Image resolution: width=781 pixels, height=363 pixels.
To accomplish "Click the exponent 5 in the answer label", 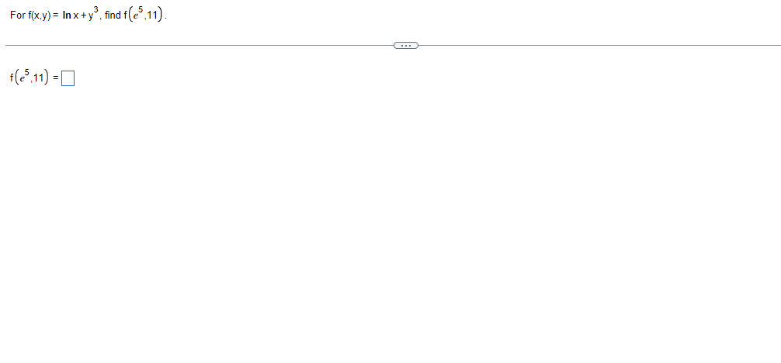I will tap(27, 72).
